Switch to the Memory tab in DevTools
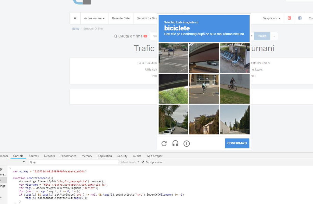313x204 pixels. (x=87, y=156)
